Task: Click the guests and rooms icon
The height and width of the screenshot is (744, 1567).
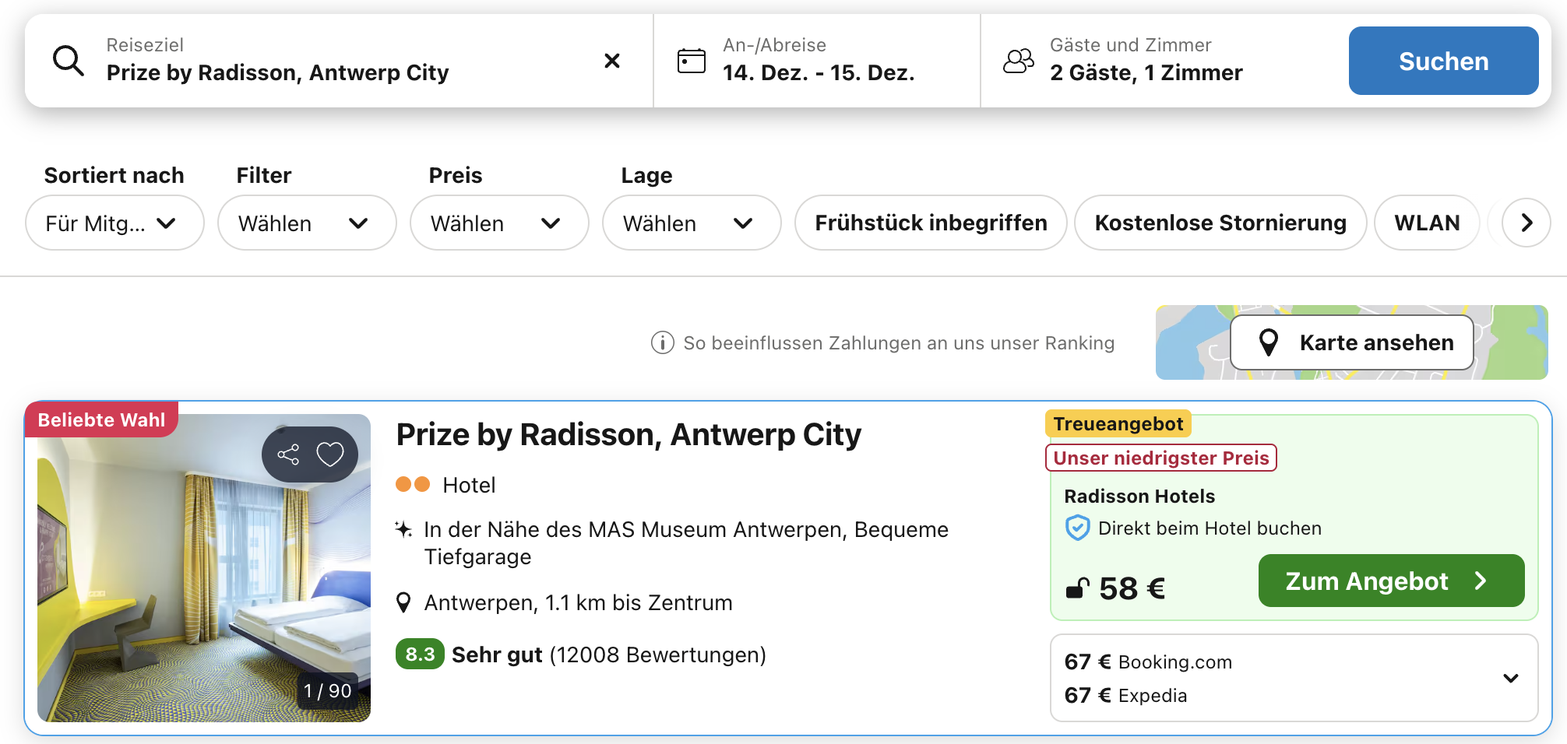Action: tap(1019, 61)
